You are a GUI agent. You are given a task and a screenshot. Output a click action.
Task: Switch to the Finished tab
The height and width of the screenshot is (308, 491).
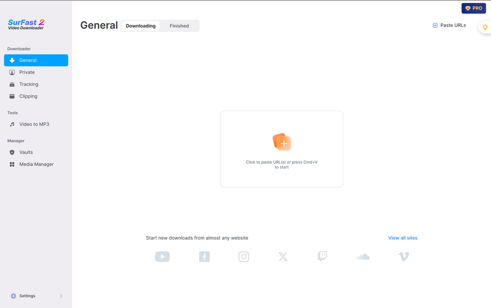[179, 26]
